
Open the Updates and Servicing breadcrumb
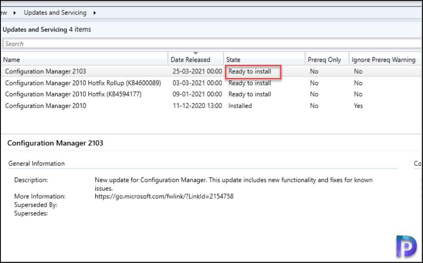[55, 13]
